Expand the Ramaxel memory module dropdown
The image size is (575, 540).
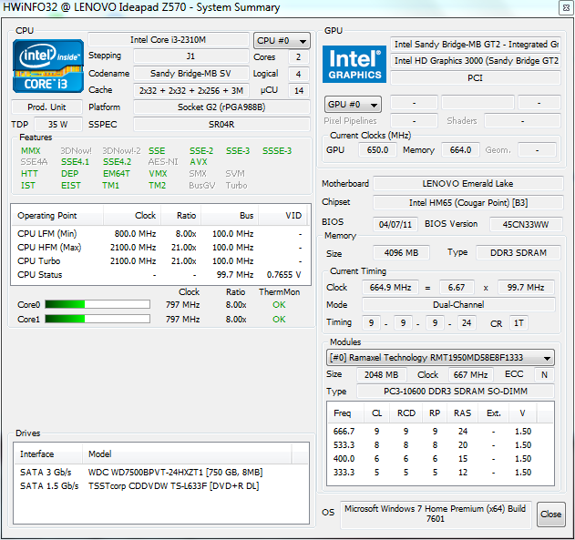click(440, 358)
